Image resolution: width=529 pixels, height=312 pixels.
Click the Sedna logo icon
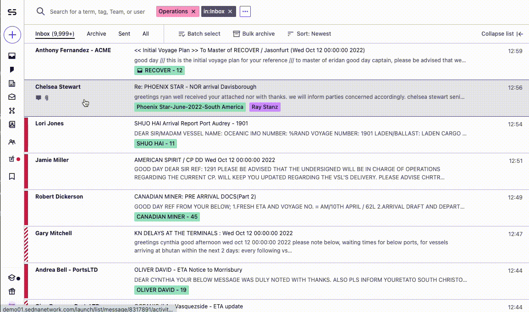(x=12, y=12)
